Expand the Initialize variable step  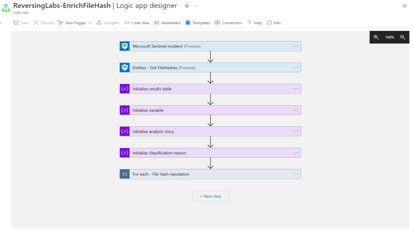tap(210, 110)
